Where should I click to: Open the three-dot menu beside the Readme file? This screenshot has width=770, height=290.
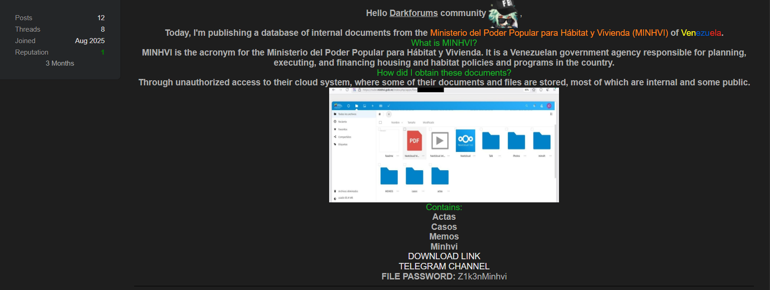[398, 156]
